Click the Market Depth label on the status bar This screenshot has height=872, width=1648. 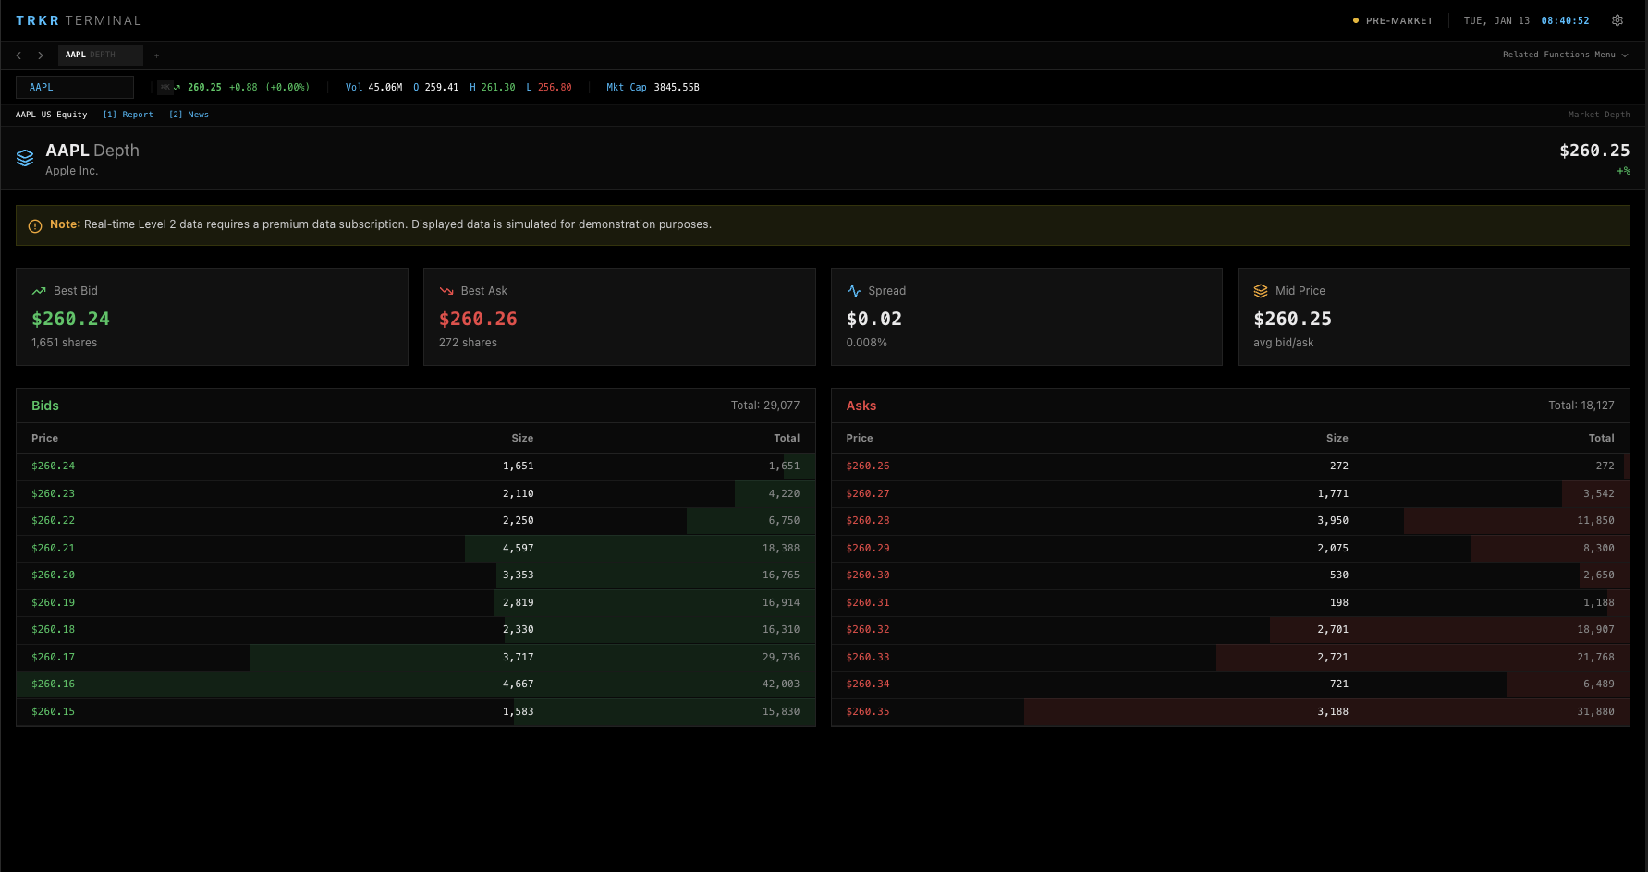(1599, 114)
